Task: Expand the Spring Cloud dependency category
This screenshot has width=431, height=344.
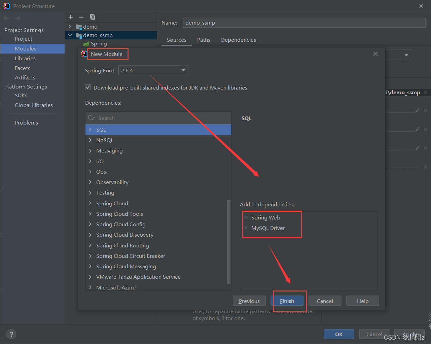Action: point(90,203)
